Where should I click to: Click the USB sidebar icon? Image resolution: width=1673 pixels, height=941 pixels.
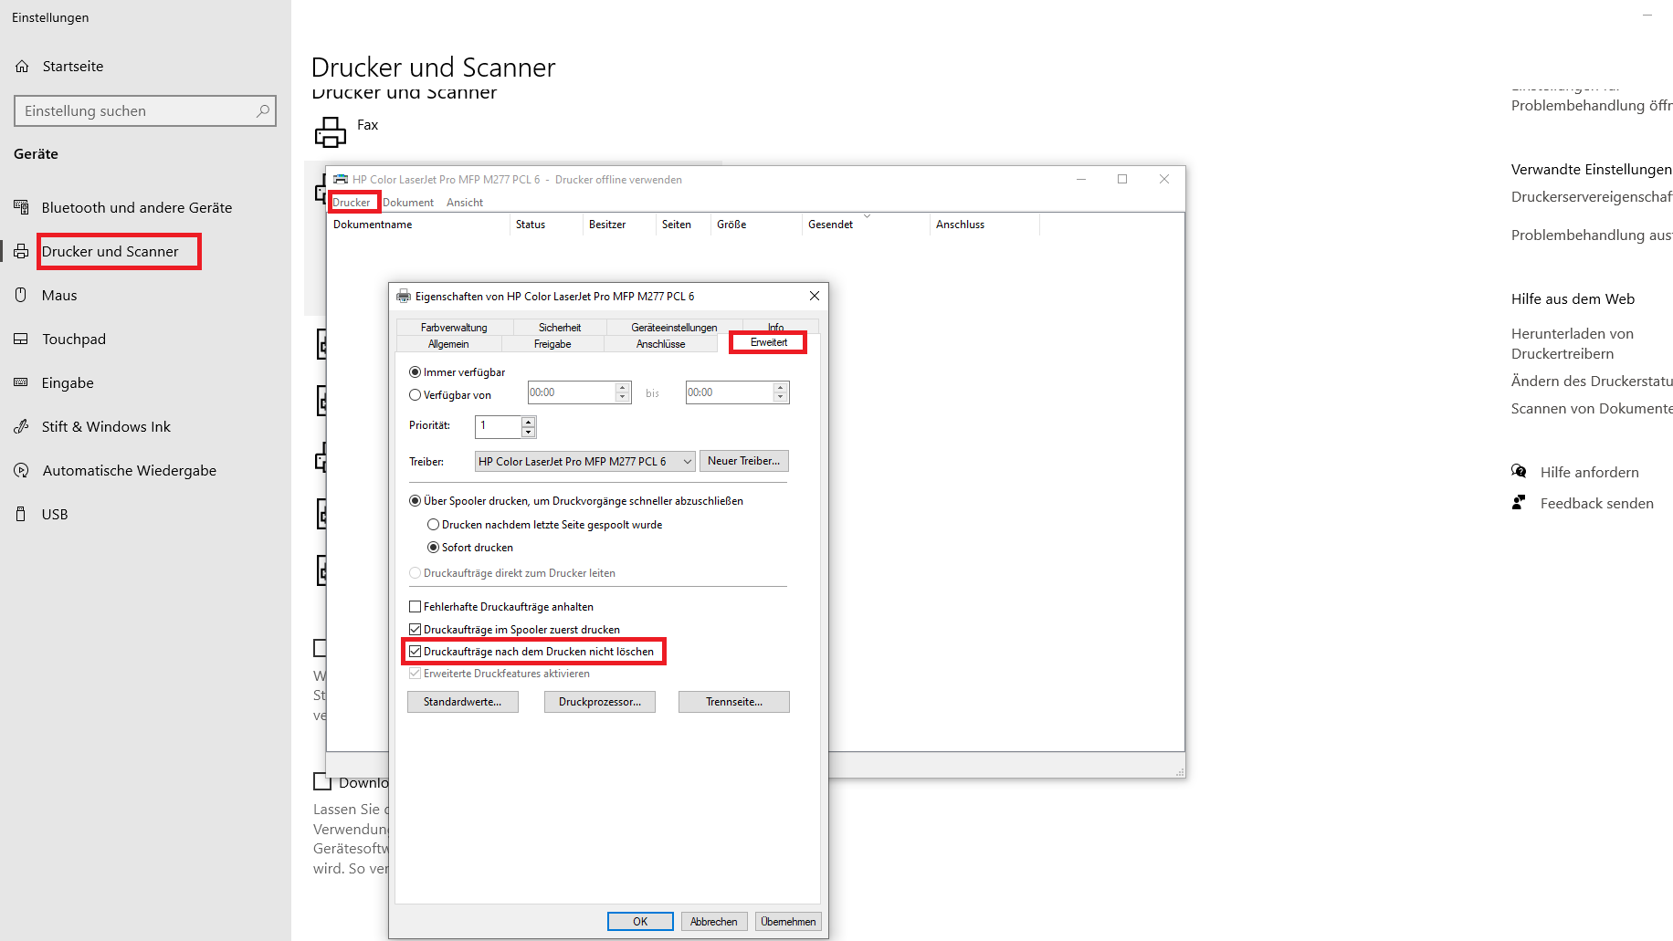[21, 514]
